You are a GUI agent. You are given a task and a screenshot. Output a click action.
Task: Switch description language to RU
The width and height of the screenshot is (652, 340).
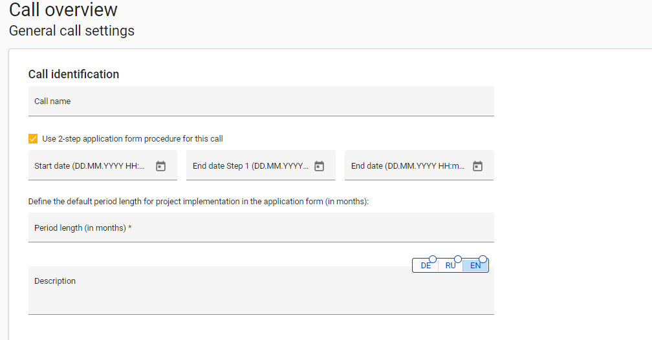[450, 266]
